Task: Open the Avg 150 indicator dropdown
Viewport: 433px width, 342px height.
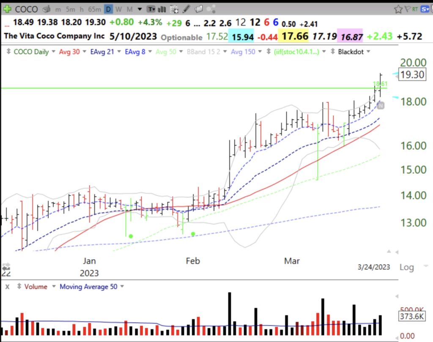Action: point(260,52)
